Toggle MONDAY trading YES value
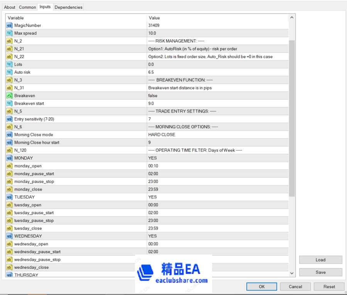The image size is (347, 295). coord(152,158)
